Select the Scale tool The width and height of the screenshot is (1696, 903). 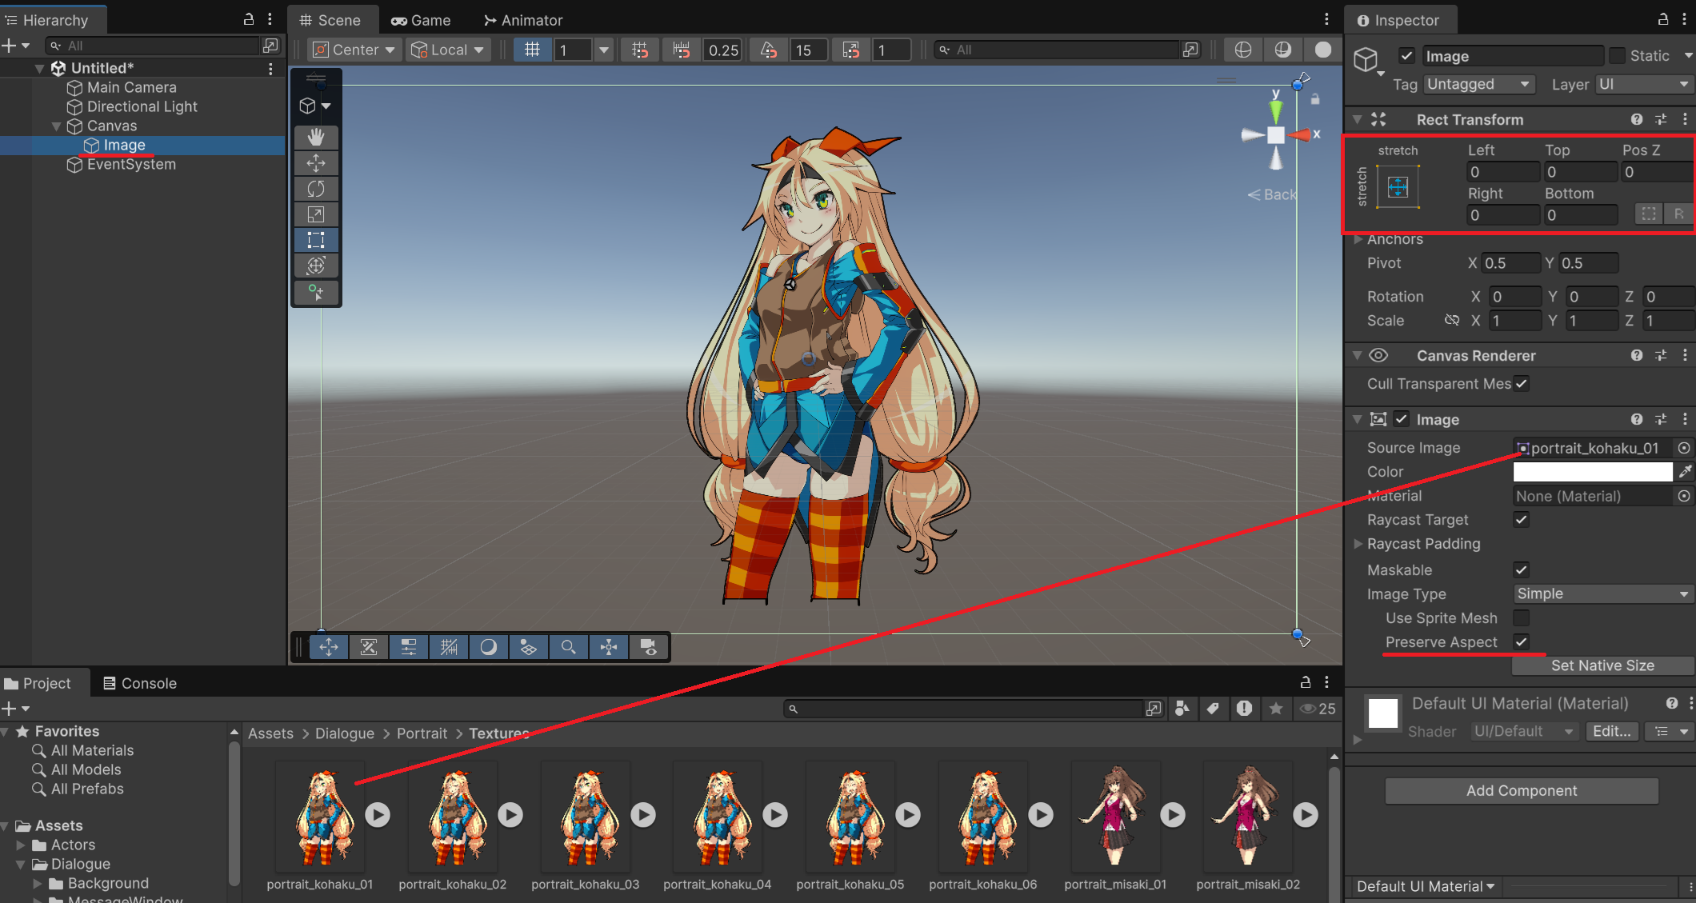[316, 214]
